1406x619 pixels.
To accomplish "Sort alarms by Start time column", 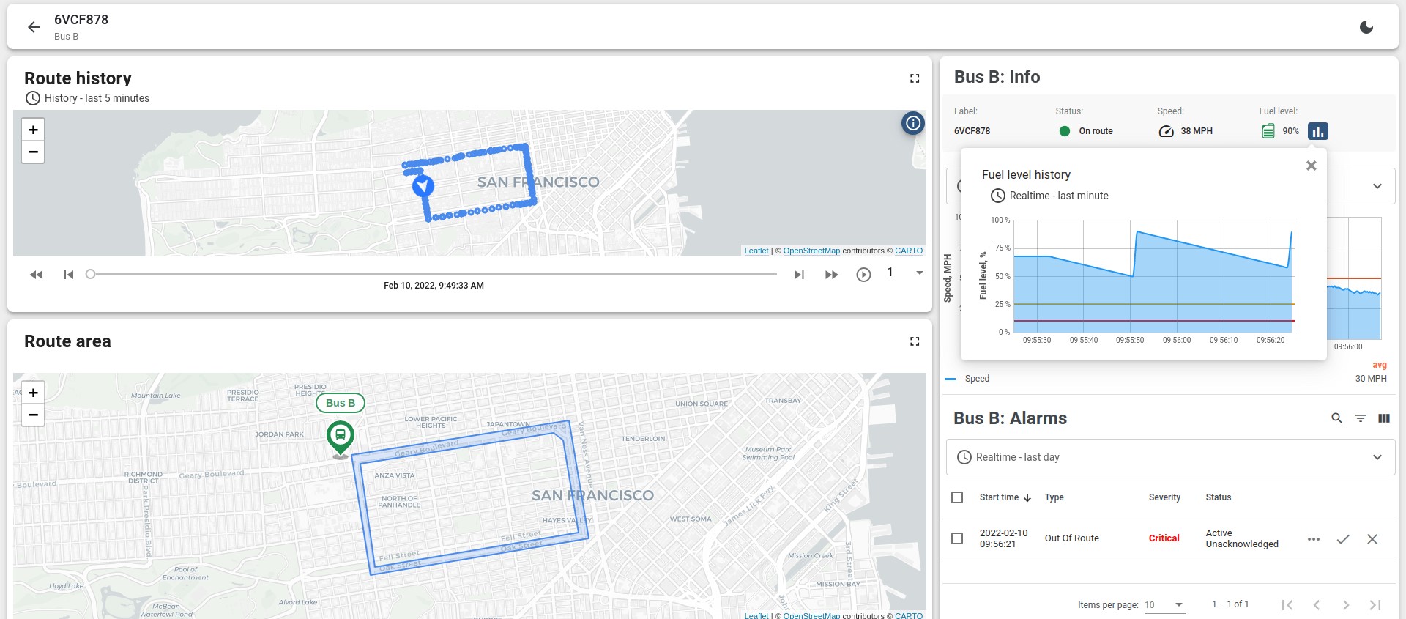I will (1000, 497).
